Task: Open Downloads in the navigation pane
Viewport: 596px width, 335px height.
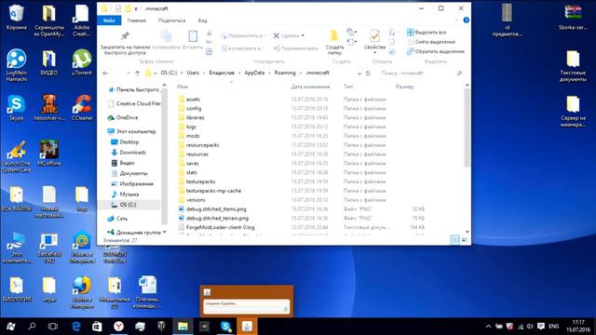Action: tap(129, 153)
